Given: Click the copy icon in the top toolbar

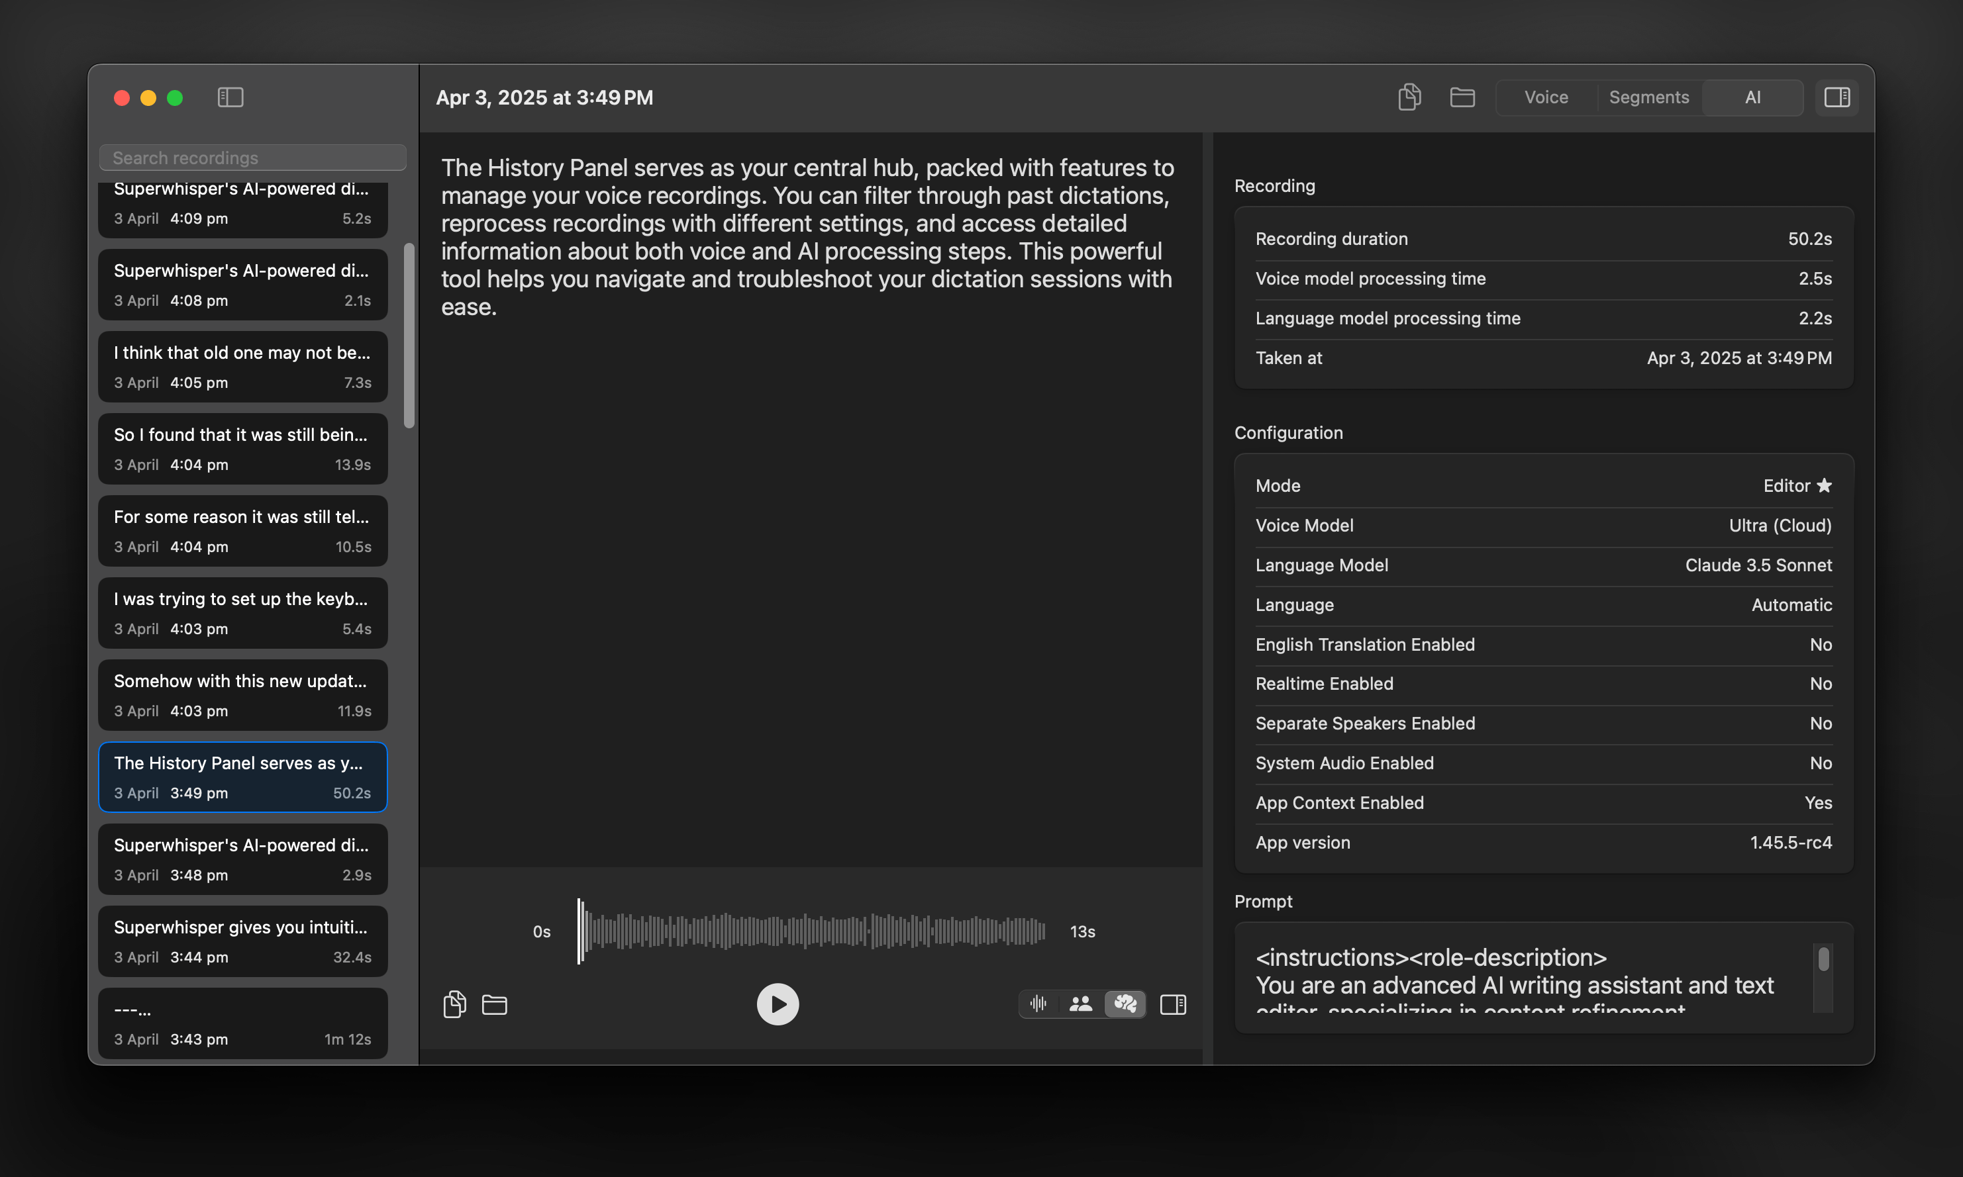Looking at the screenshot, I should coord(1409,97).
